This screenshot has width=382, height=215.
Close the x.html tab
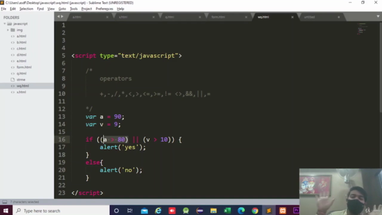point(153,17)
